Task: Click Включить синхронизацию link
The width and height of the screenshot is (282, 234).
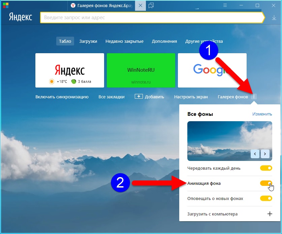Action: tap(62, 97)
